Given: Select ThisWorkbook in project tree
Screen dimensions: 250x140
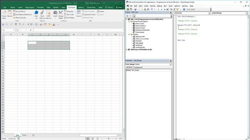Looking at the screenshot, I should point(139,32).
